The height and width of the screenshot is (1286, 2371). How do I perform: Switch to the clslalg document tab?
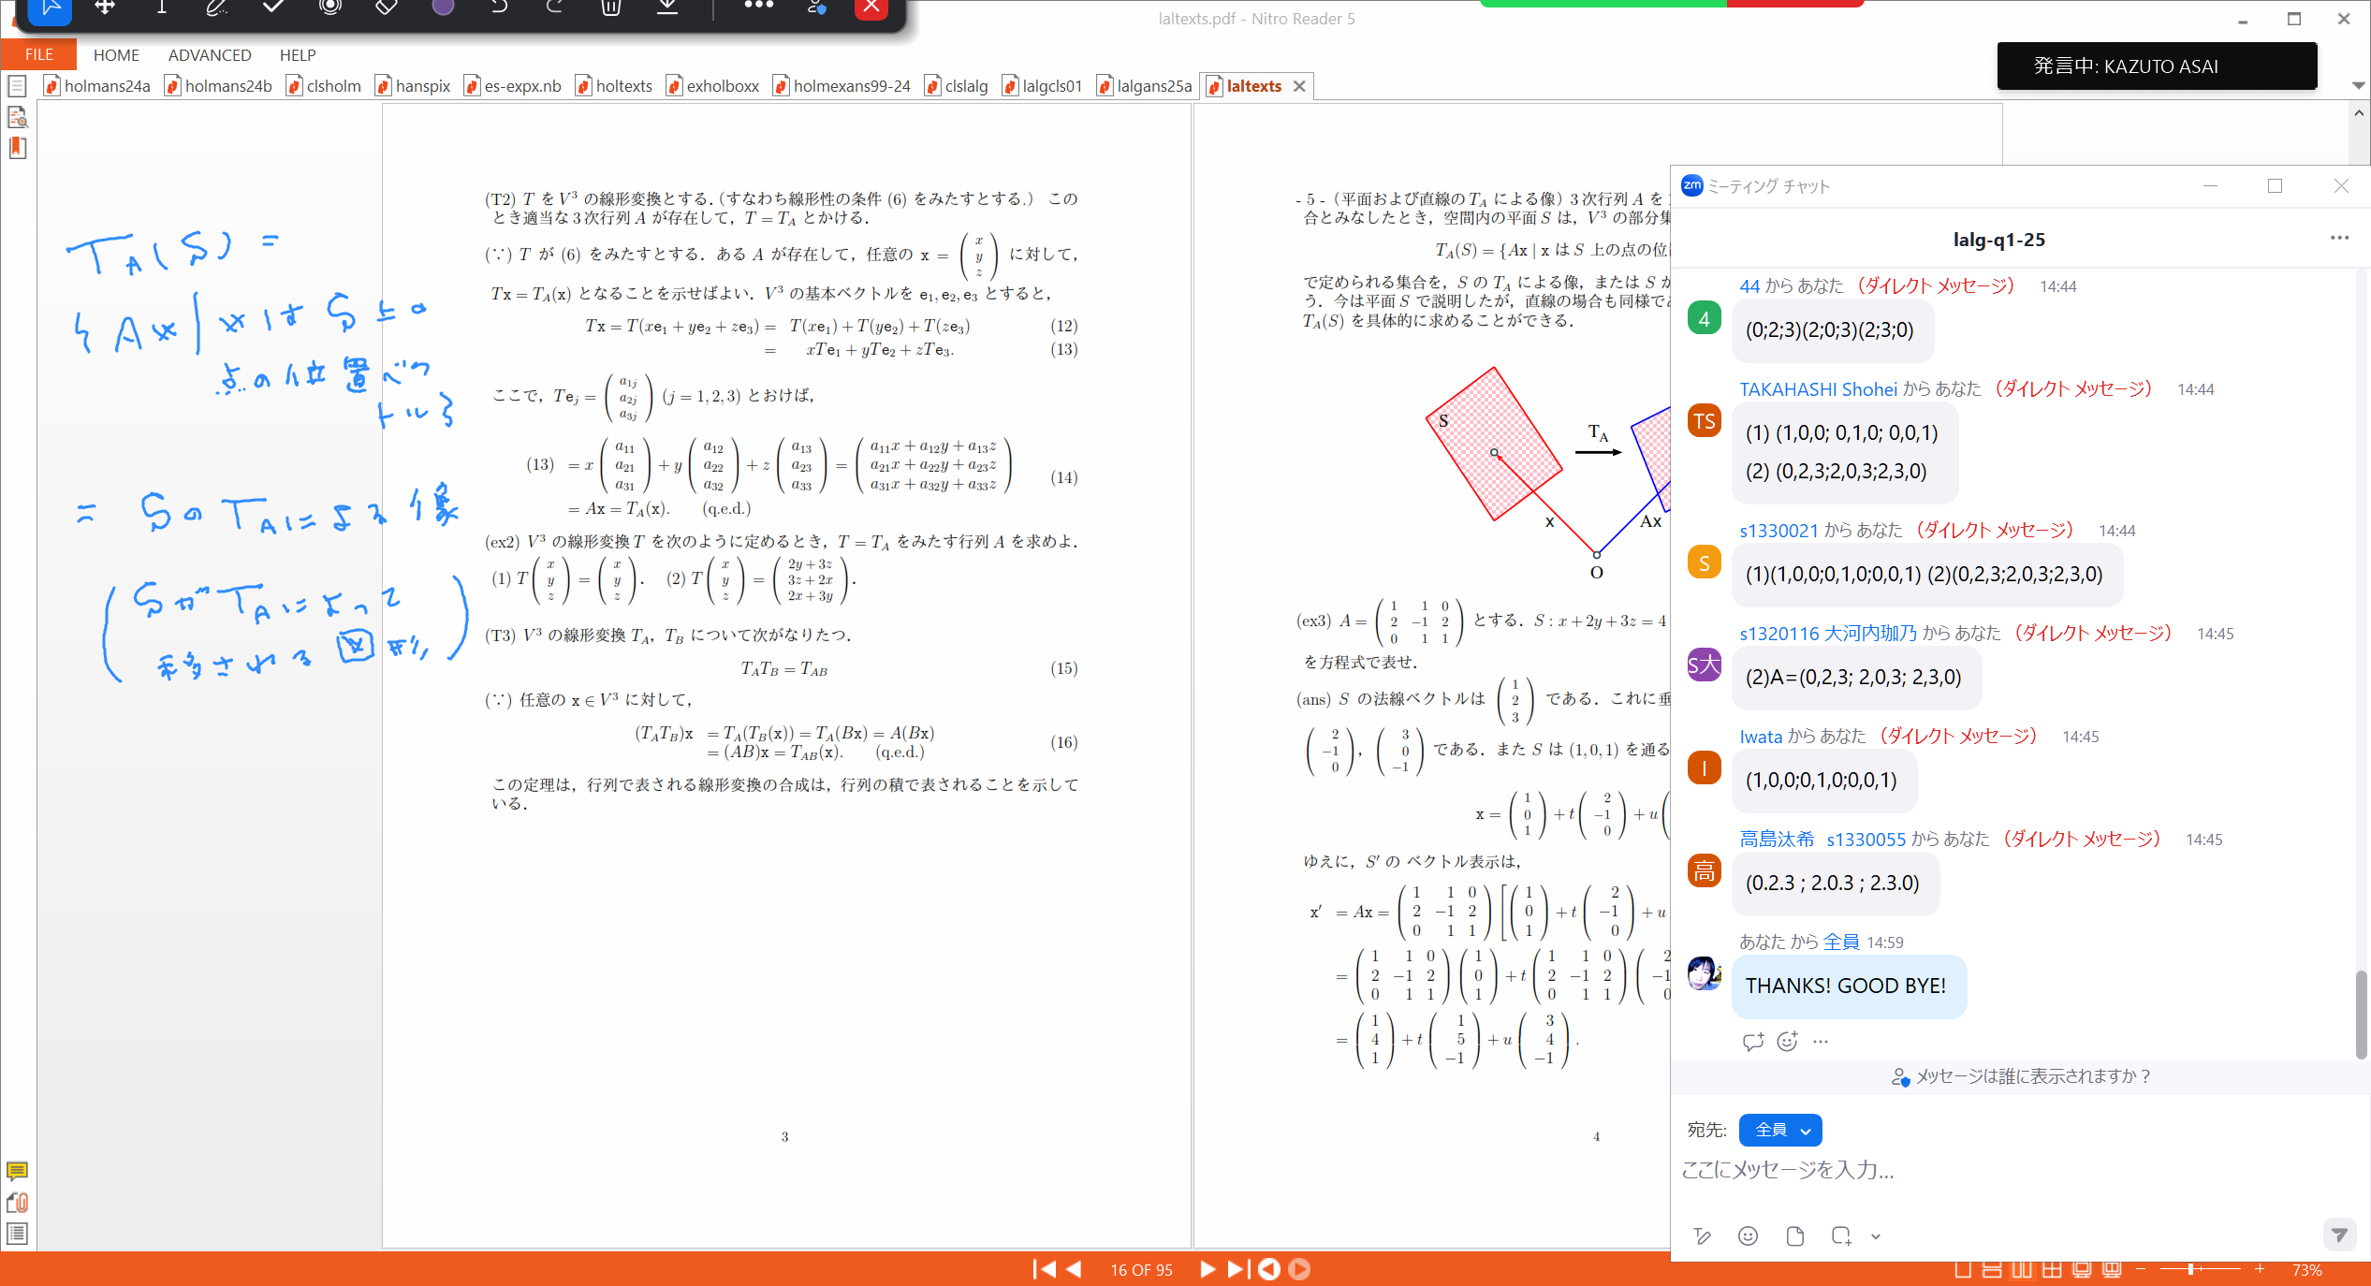[957, 86]
